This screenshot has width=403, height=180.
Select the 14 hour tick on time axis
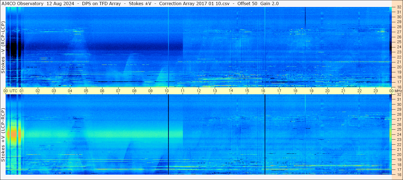click(x=231, y=91)
